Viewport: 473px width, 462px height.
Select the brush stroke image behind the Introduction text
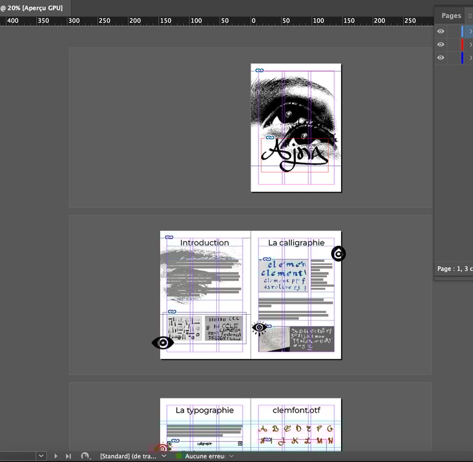pyautogui.click(x=201, y=275)
